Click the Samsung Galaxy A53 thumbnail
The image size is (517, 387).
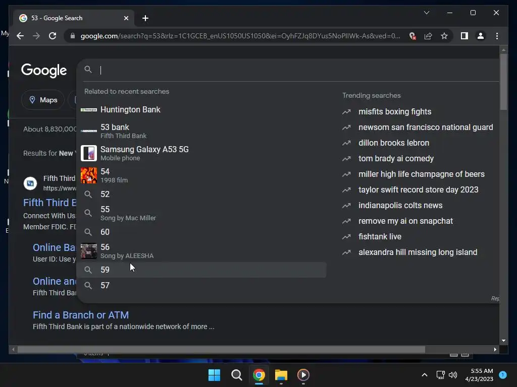click(x=89, y=153)
